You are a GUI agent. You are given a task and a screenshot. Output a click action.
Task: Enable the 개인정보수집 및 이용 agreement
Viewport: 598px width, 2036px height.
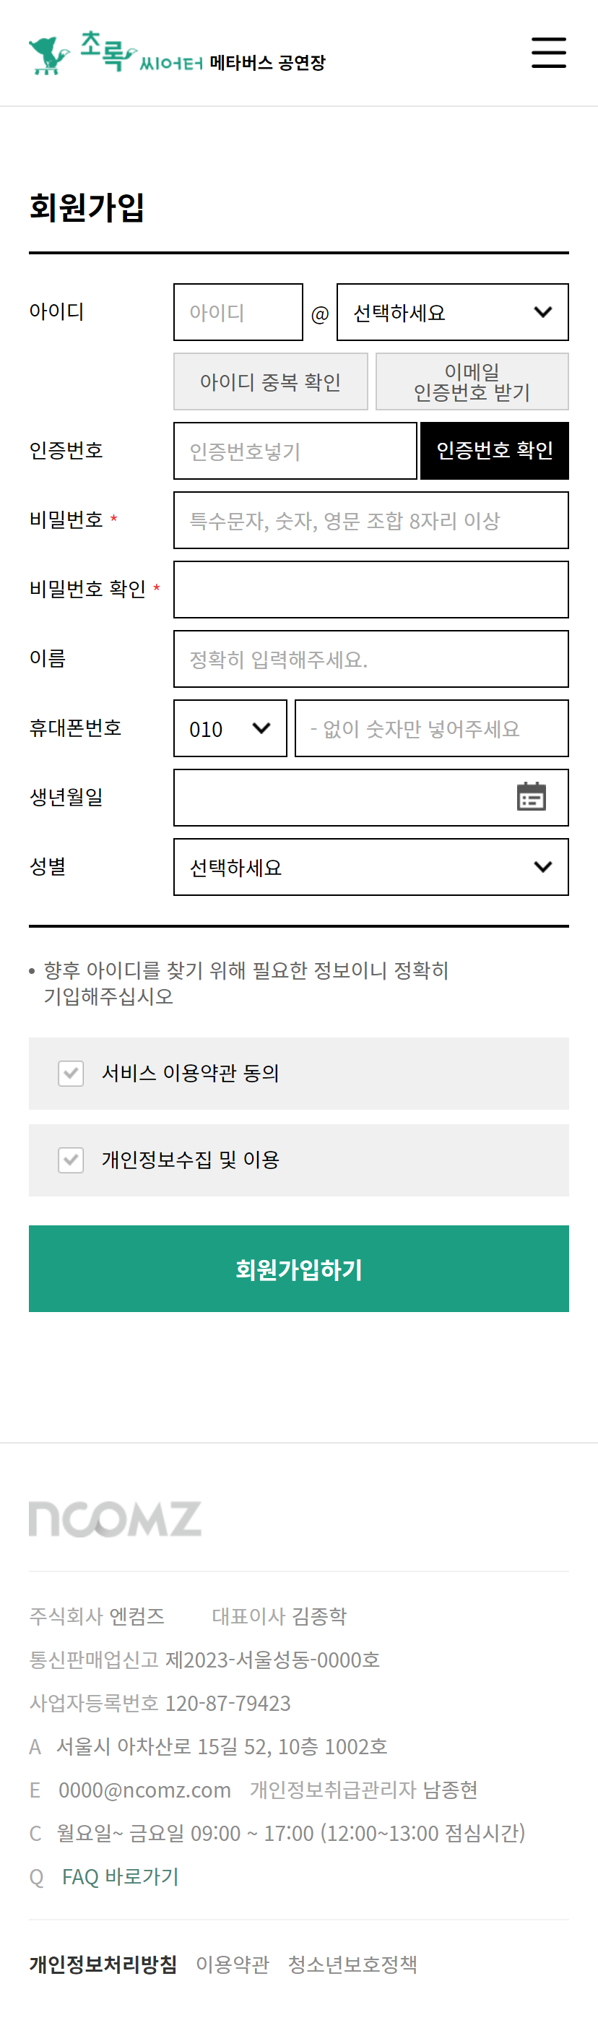pyautogui.click(x=70, y=1160)
